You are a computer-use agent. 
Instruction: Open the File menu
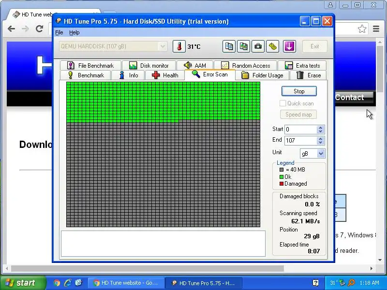pos(59,32)
